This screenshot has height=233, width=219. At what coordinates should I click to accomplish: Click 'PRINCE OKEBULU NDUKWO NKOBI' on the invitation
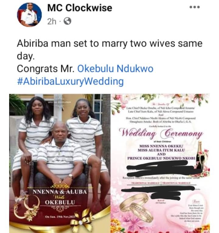[x=161, y=158]
